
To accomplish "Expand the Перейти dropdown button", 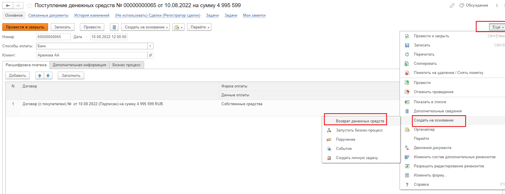I will click(x=199, y=27).
